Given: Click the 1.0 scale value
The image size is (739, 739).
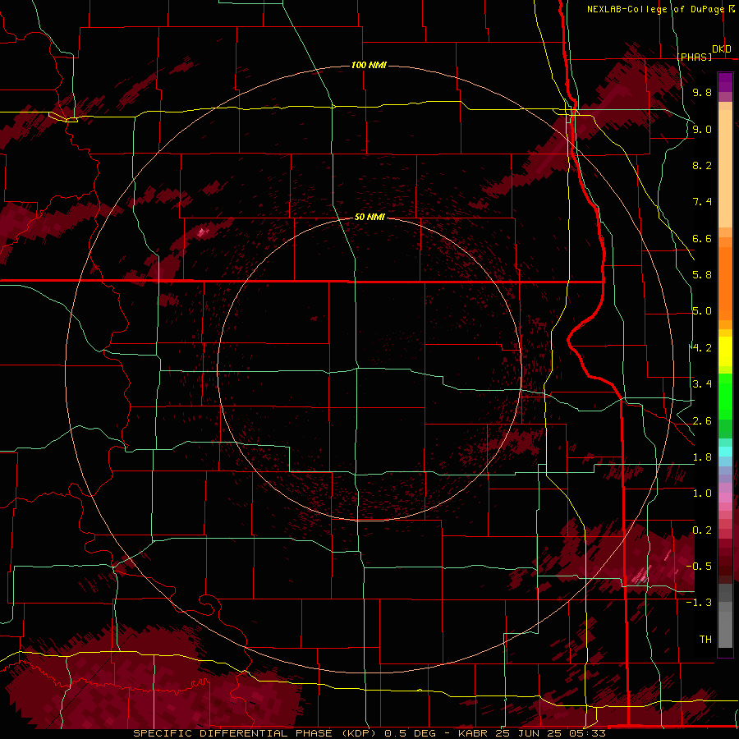Looking at the screenshot, I should click(702, 493).
